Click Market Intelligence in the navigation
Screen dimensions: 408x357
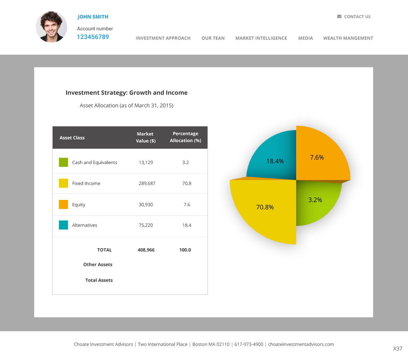(x=261, y=38)
